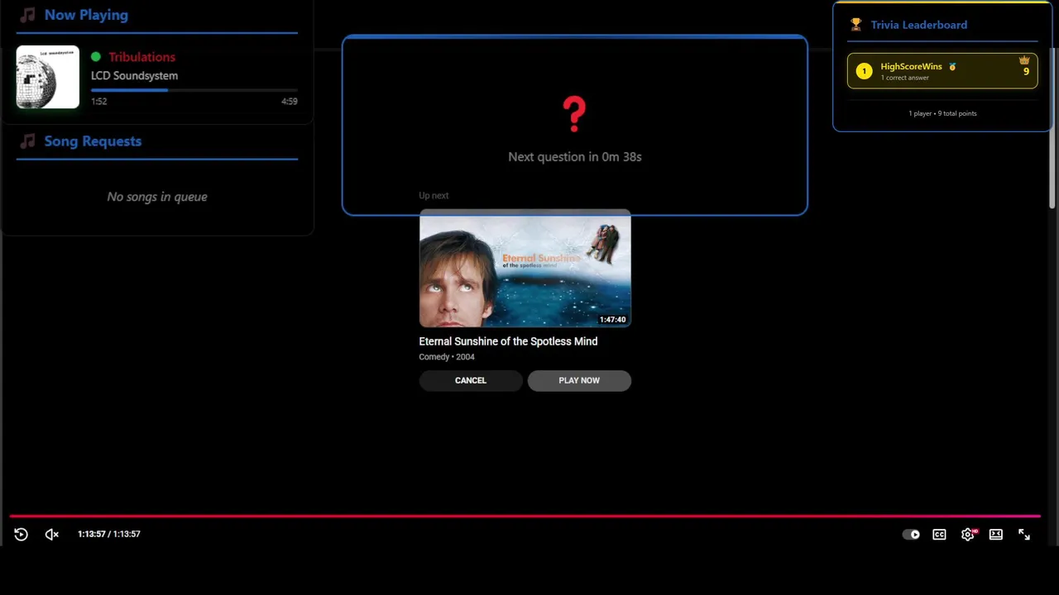Click the Trivia Leaderboard heading

click(x=918, y=25)
